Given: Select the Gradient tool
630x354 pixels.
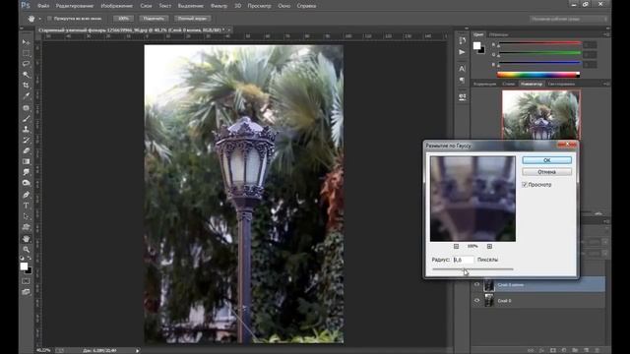Looking at the screenshot, I should tap(27, 161).
